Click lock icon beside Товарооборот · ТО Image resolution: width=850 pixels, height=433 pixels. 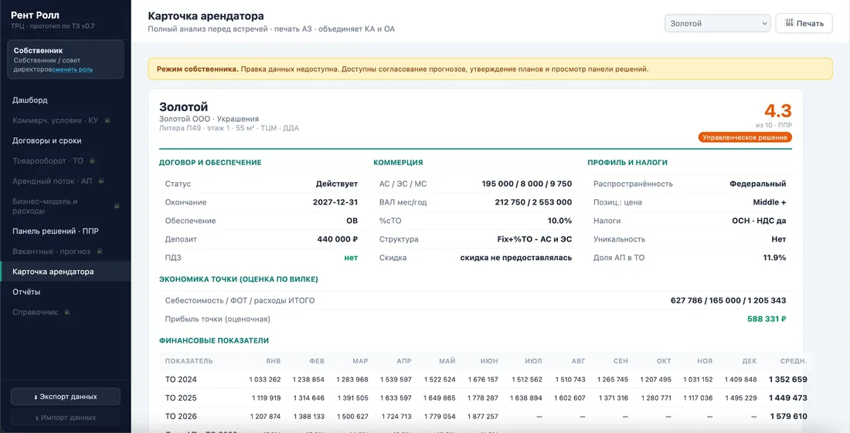click(93, 161)
